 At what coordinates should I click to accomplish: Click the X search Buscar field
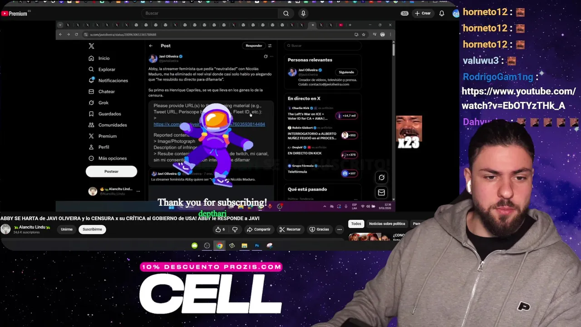[x=323, y=45]
